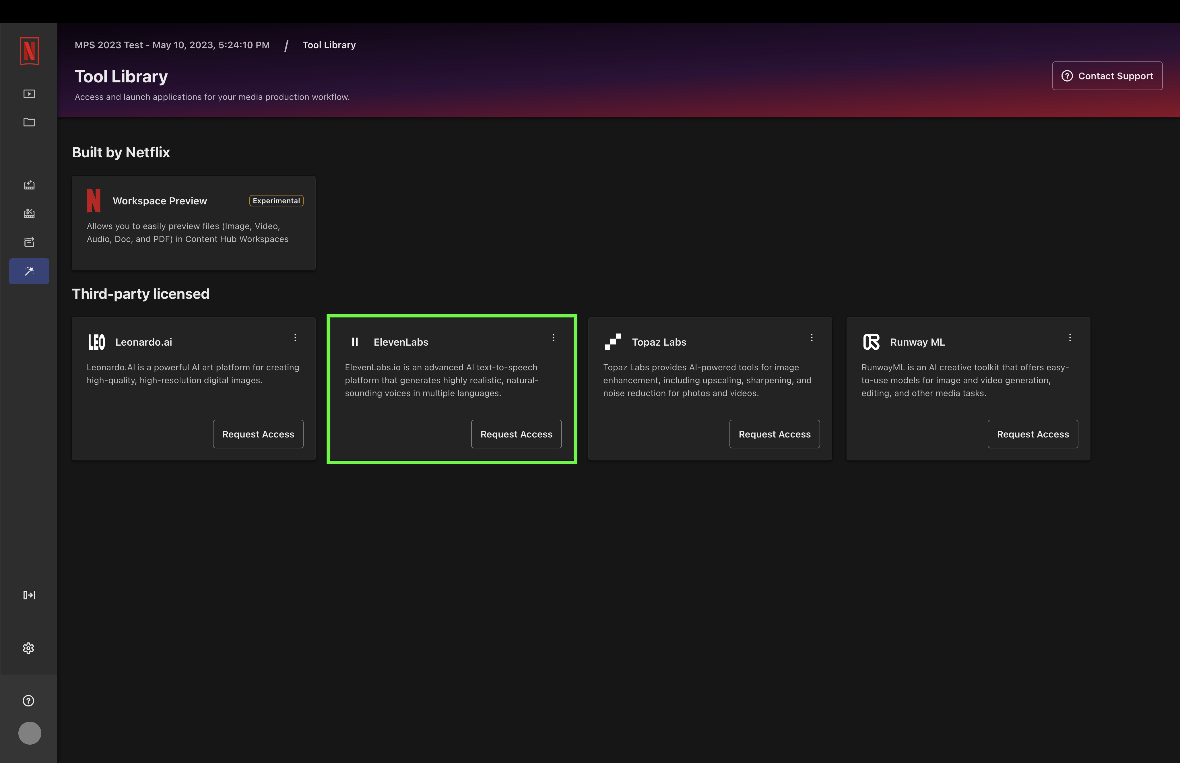Click the Topaz Labs description text

tap(707, 380)
